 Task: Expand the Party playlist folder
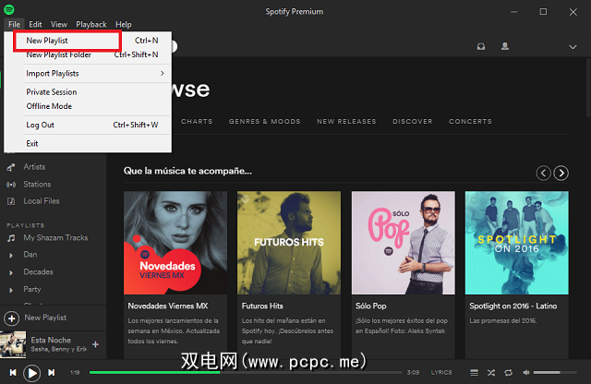tap(11, 290)
